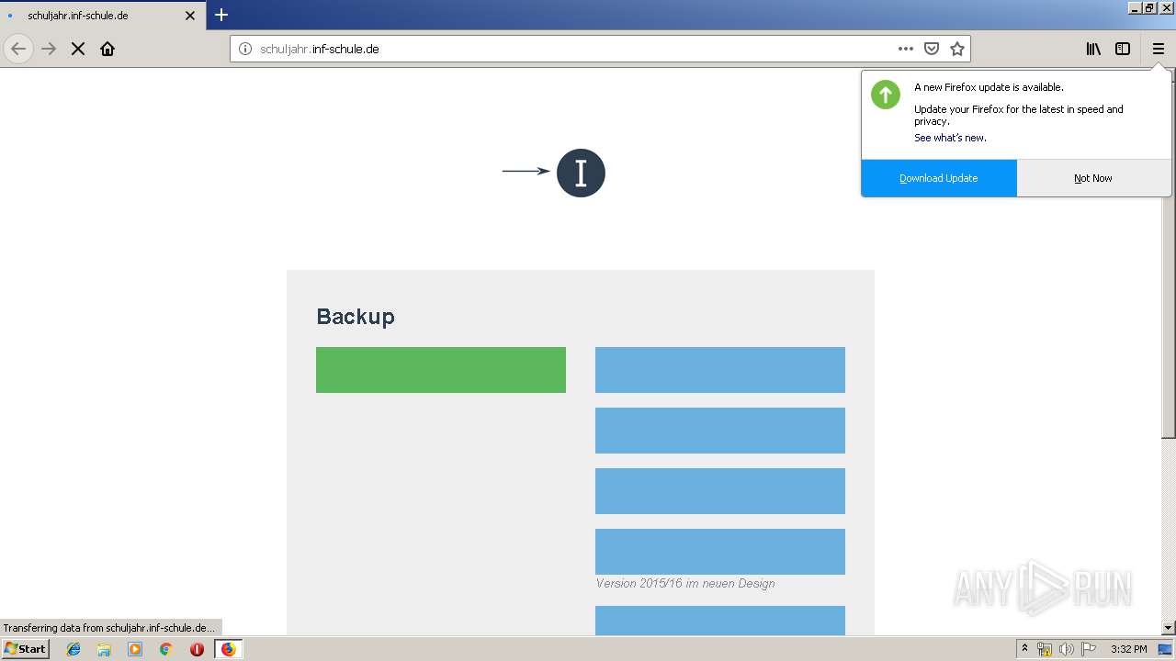1176x661 pixels.
Task: Toggle the sidebars panel
Action: [x=1123, y=49]
